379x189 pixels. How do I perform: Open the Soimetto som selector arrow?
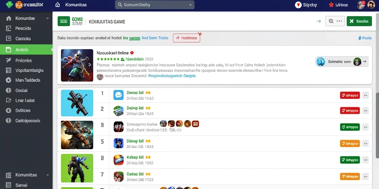point(365,62)
